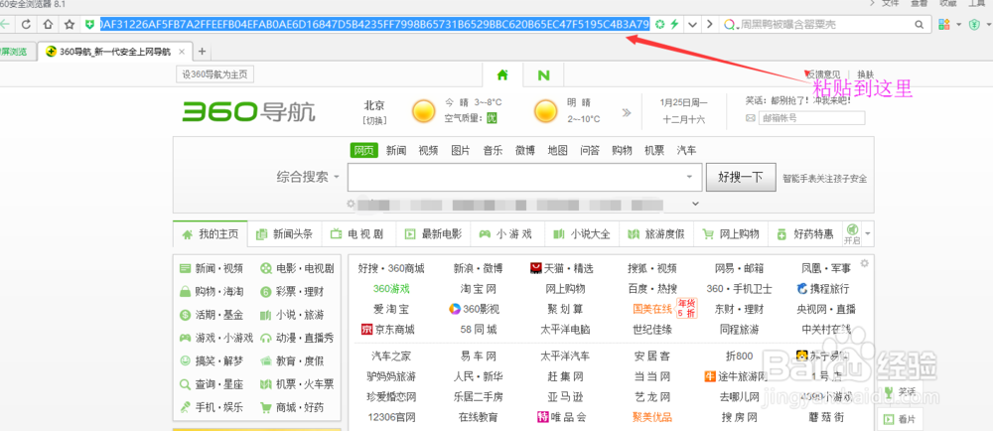Image resolution: width=993 pixels, height=431 pixels.
Task: Open the 小说大全 category tab
Action: tap(581, 234)
